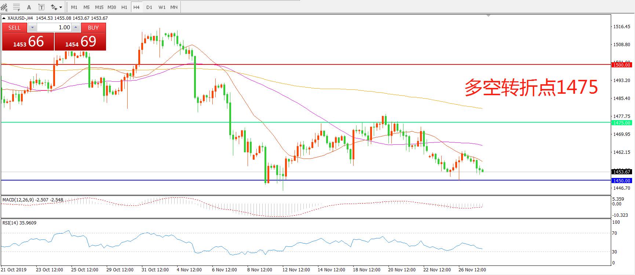The image size is (635, 275).
Task: Select the equidistant channel drawing tool
Action: pyautogui.click(x=4, y=7)
